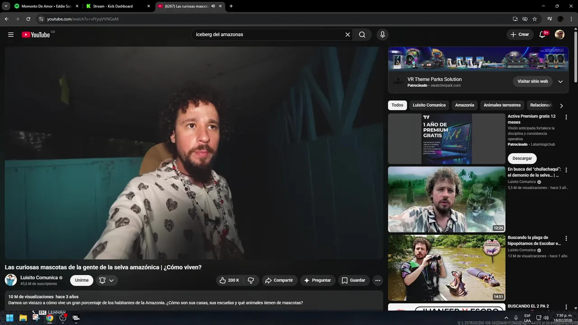Open Snipping Tool from taskbar
The height and width of the screenshot is (325, 578).
(36, 318)
